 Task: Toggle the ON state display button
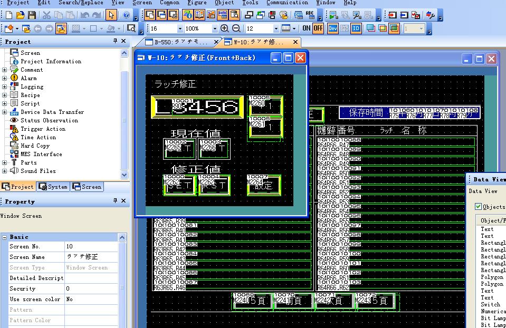(307, 28)
